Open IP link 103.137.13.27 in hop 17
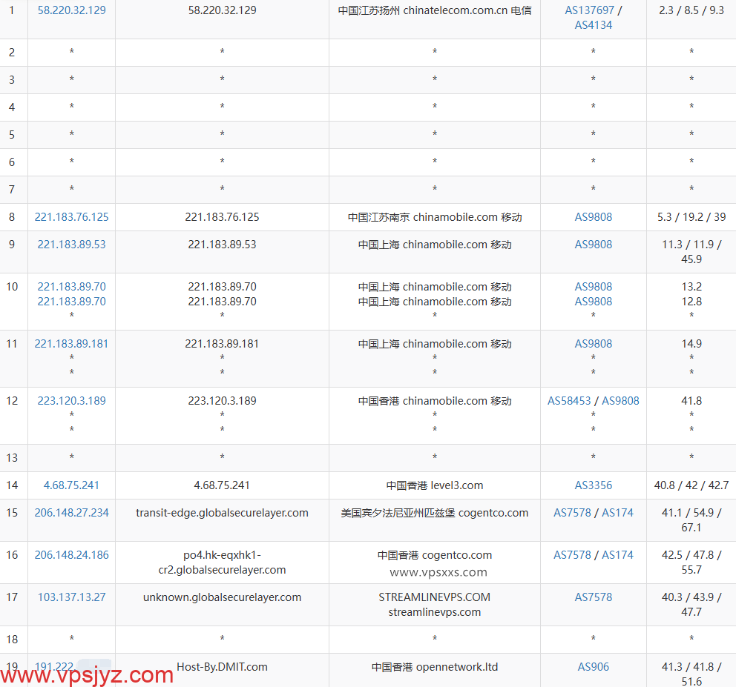This screenshot has height=687, width=736. [72, 597]
